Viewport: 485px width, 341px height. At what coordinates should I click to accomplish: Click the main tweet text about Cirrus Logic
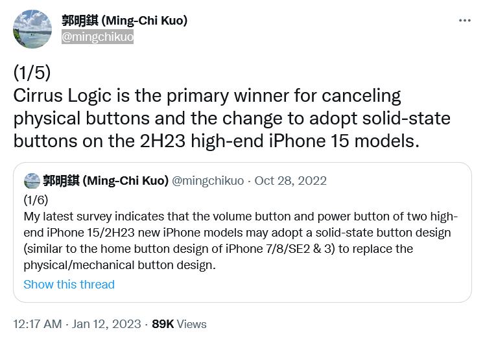point(231,118)
